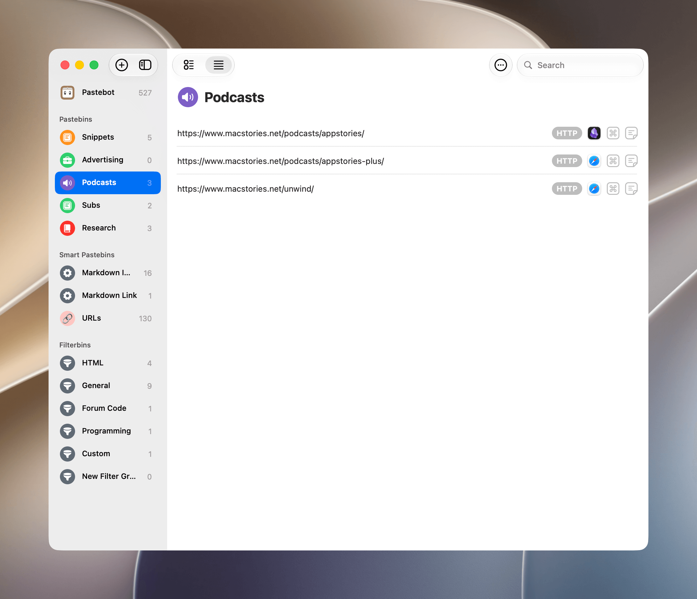
Task: Click the green Subs icon
Action: 67,205
